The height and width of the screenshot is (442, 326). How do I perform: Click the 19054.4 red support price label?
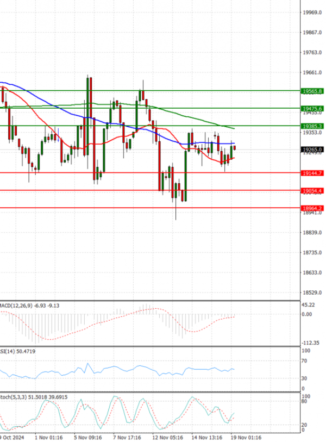click(312, 191)
